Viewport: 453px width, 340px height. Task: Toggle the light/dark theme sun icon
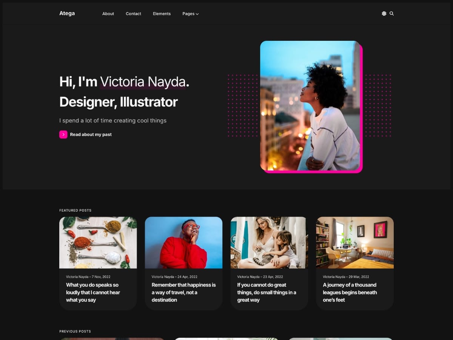(x=384, y=14)
